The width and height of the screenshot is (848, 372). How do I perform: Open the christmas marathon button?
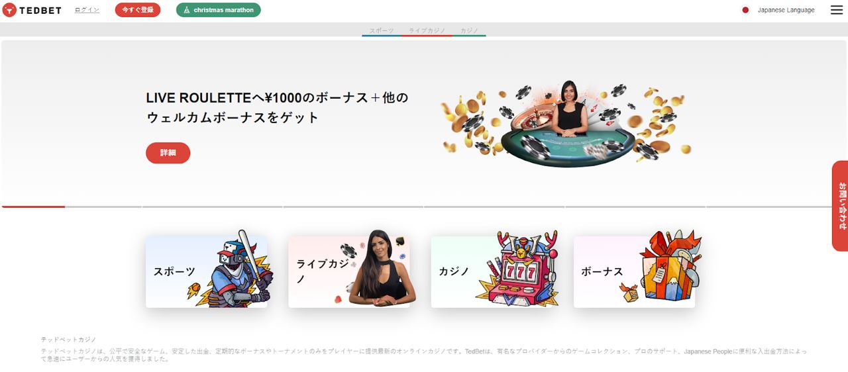pyautogui.click(x=219, y=10)
